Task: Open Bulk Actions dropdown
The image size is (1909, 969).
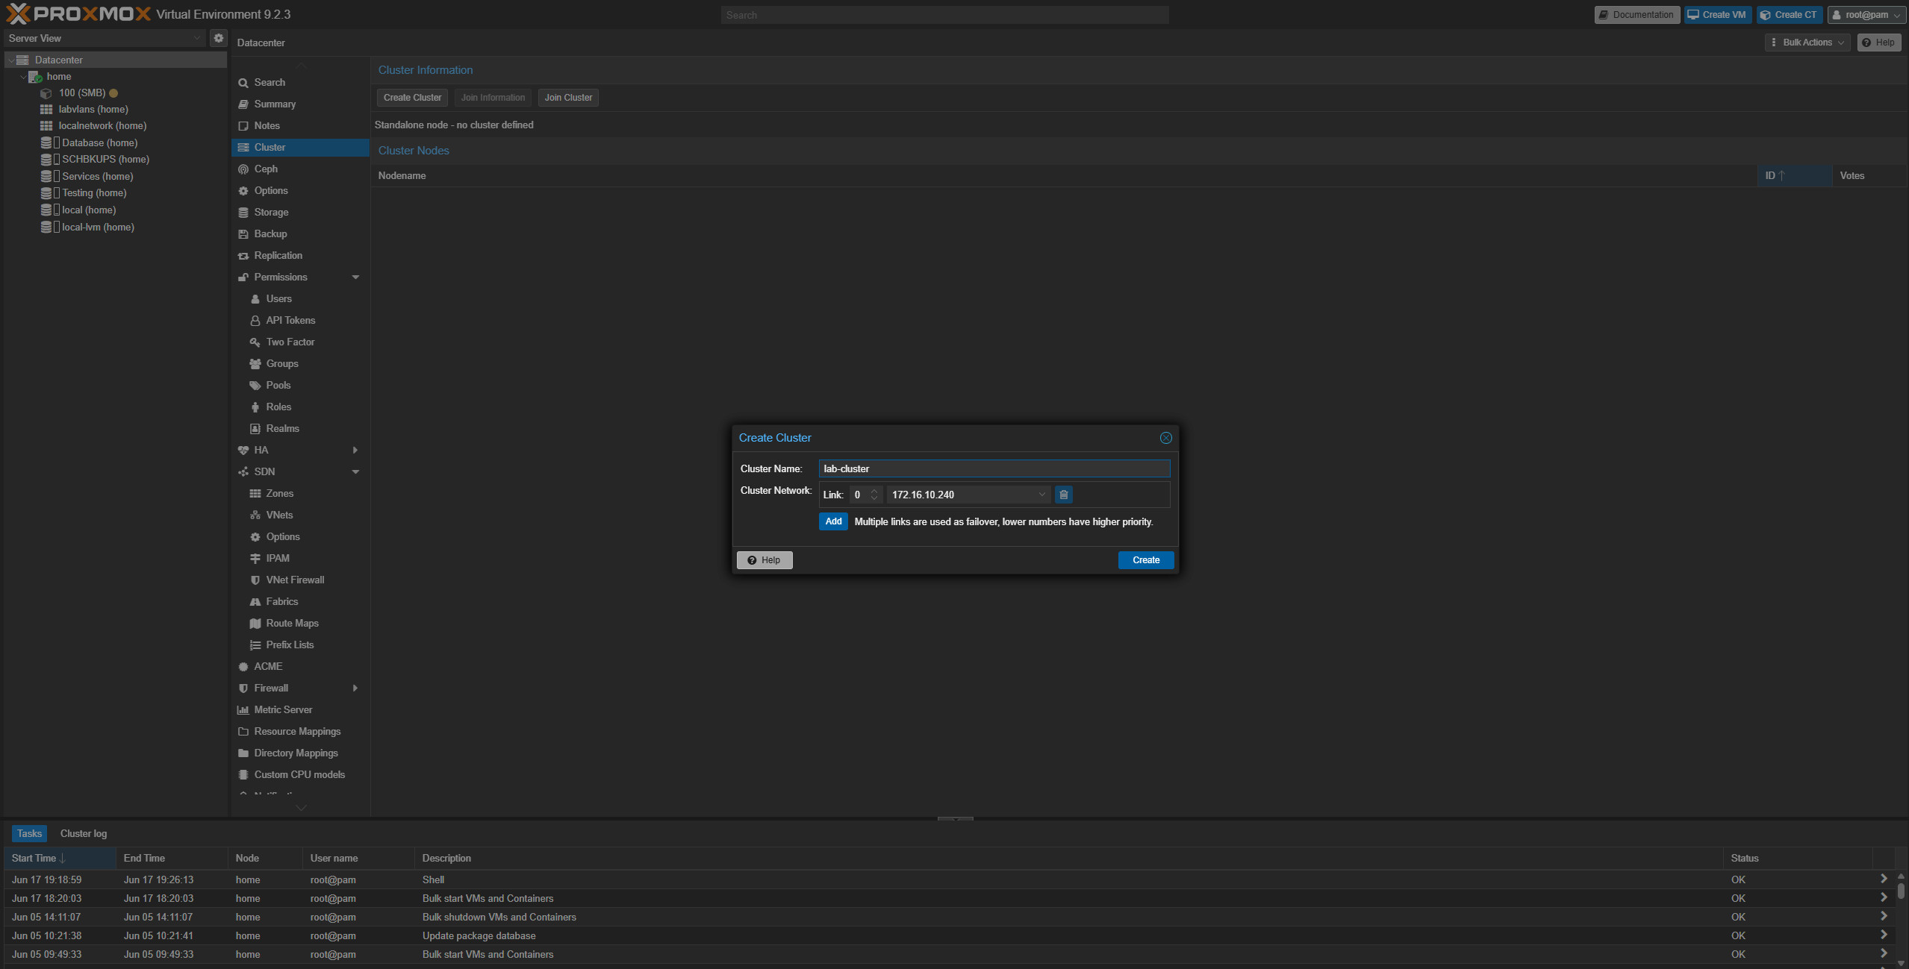Action: [1807, 43]
